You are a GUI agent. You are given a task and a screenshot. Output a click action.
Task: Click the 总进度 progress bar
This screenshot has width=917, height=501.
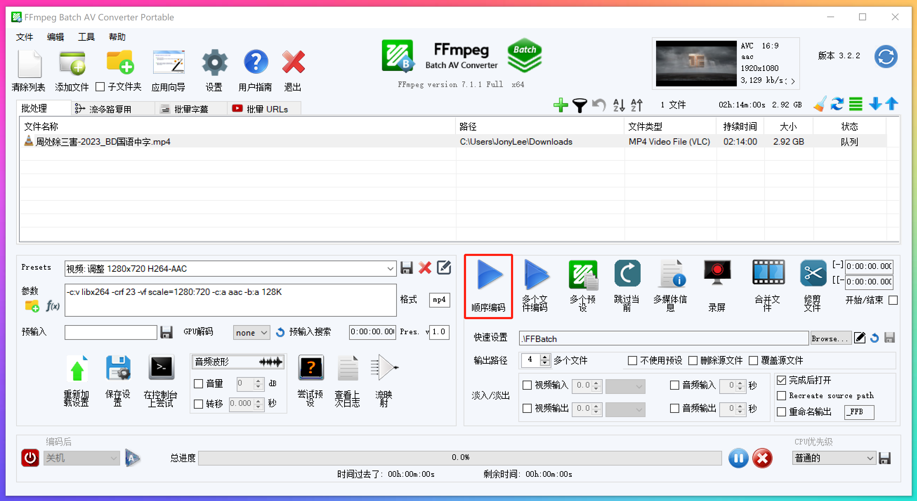459,457
